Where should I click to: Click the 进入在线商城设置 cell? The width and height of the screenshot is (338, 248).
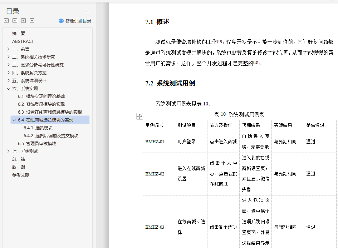click(x=191, y=174)
